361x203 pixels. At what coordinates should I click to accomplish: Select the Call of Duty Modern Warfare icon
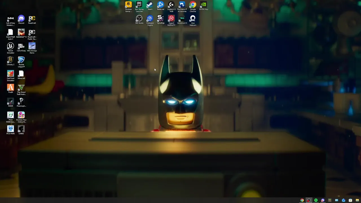click(x=10, y=21)
